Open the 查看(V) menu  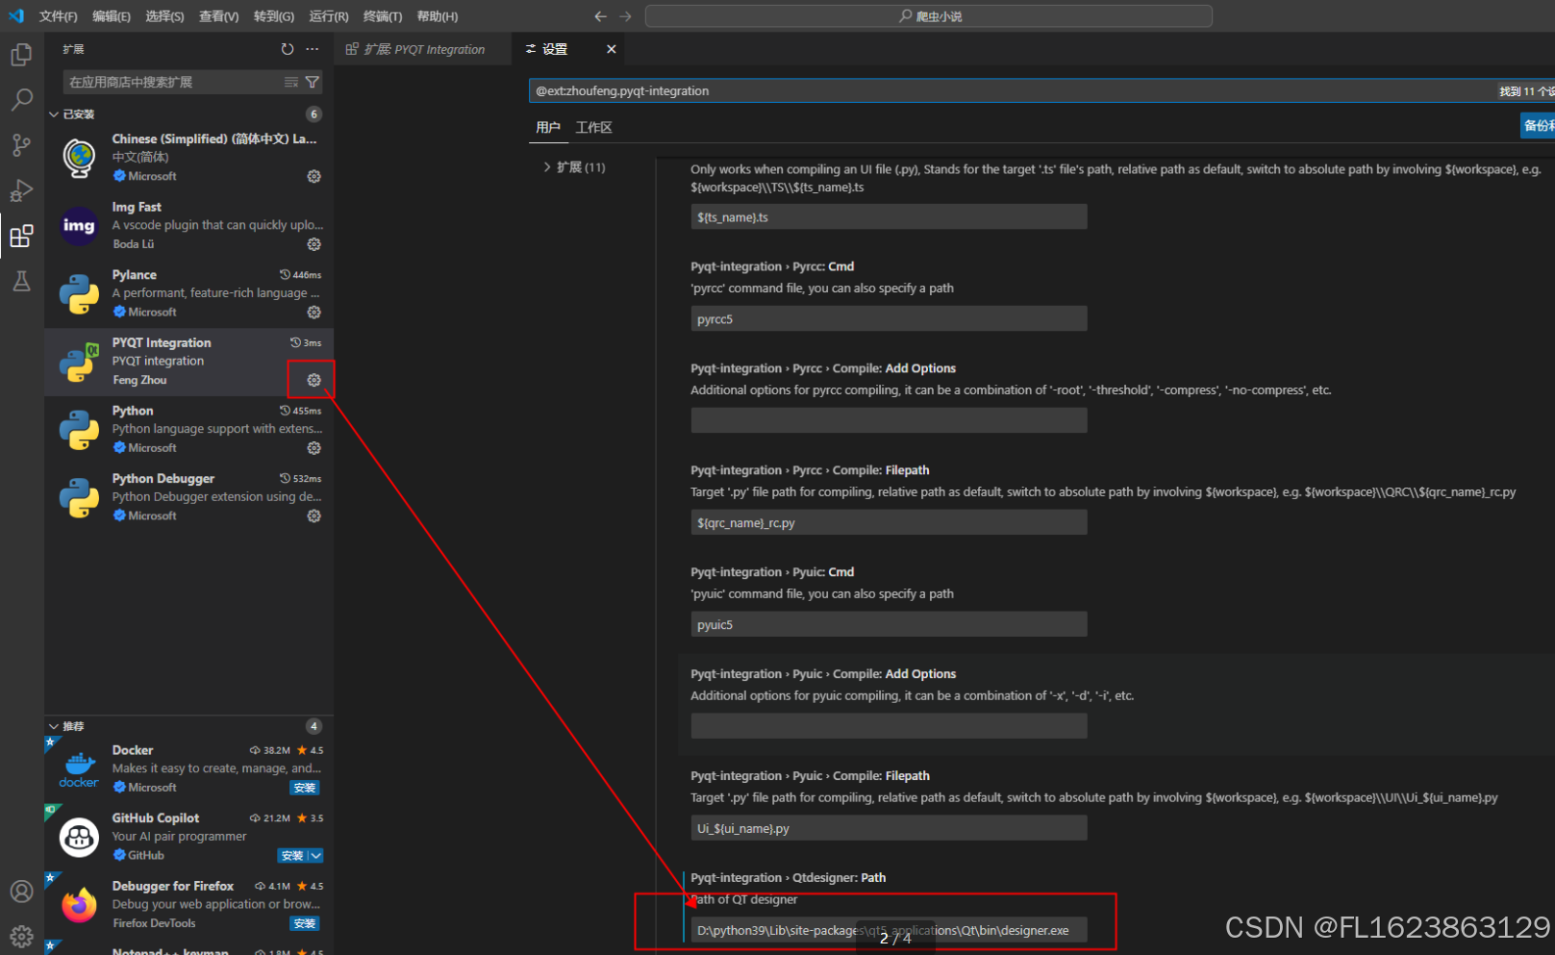tap(218, 16)
